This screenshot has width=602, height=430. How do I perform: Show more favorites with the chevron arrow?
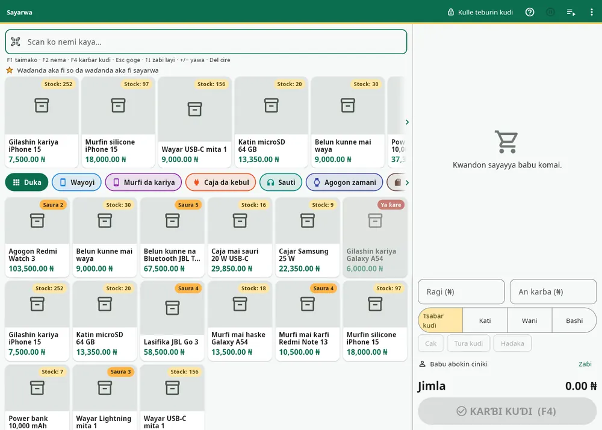click(x=407, y=122)
